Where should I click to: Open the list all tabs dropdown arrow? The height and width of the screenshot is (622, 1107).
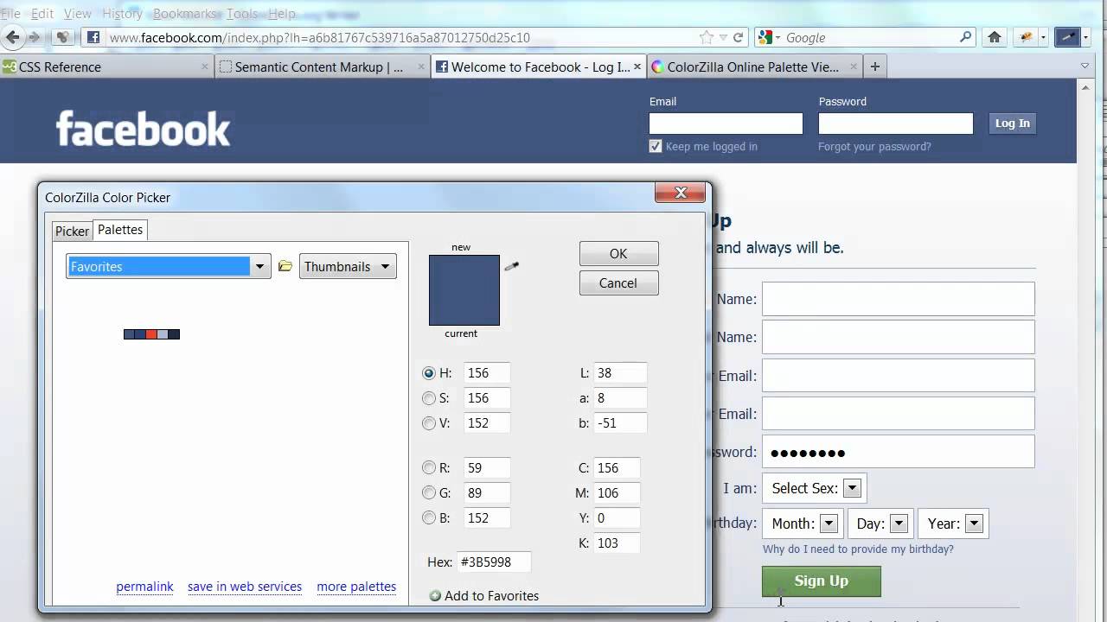click(x=1085, y=67)
